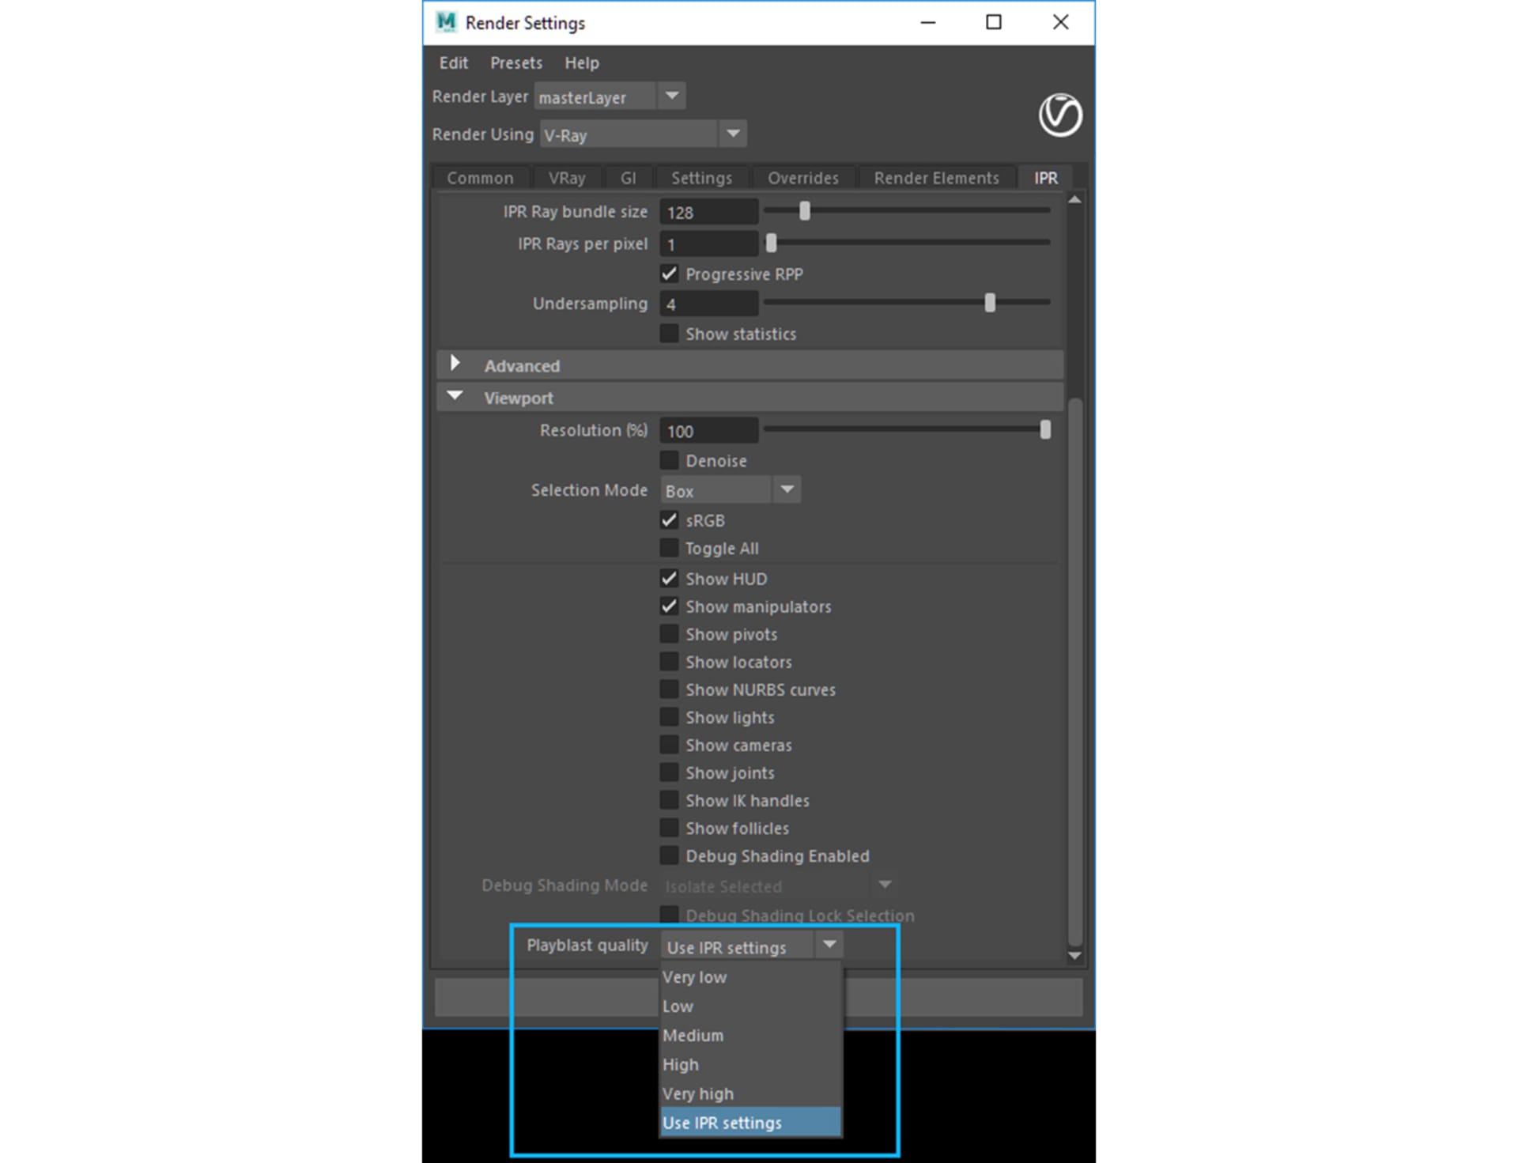Click the Undersampling slider handle

990,303
